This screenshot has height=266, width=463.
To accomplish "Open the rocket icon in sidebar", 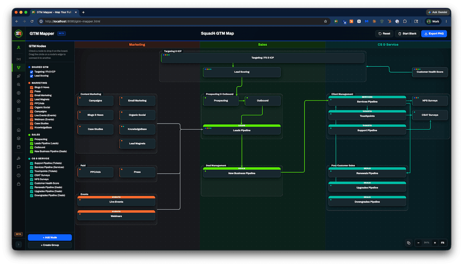I will pos(19,76).
